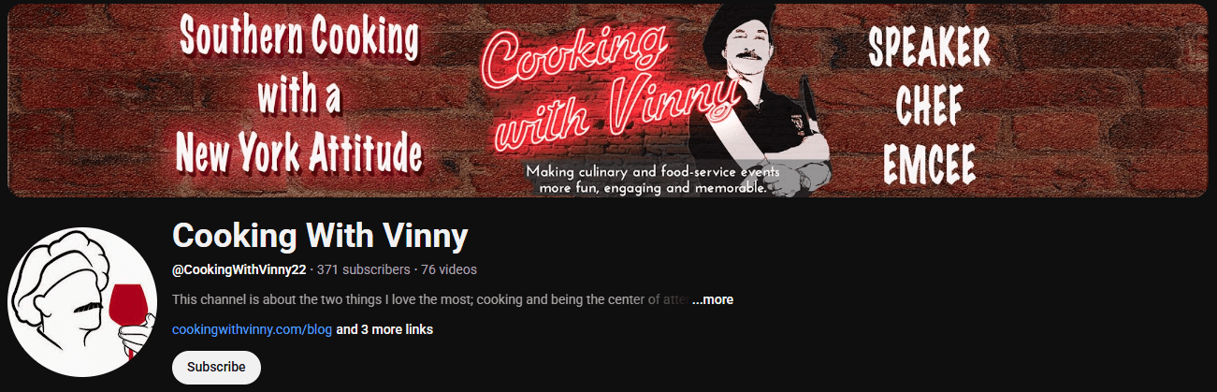Viewport: 1217px width, 392px height.
Task: Click the "SPEAKER" word in the banner
Action: coord(929,46)
